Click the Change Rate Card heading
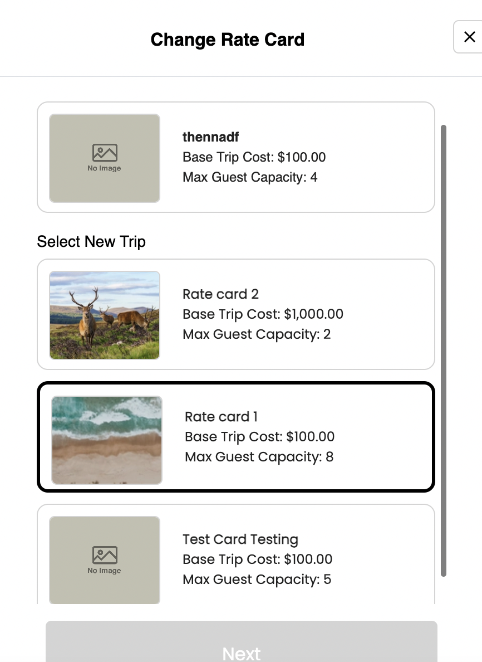 tap(228, 40)
